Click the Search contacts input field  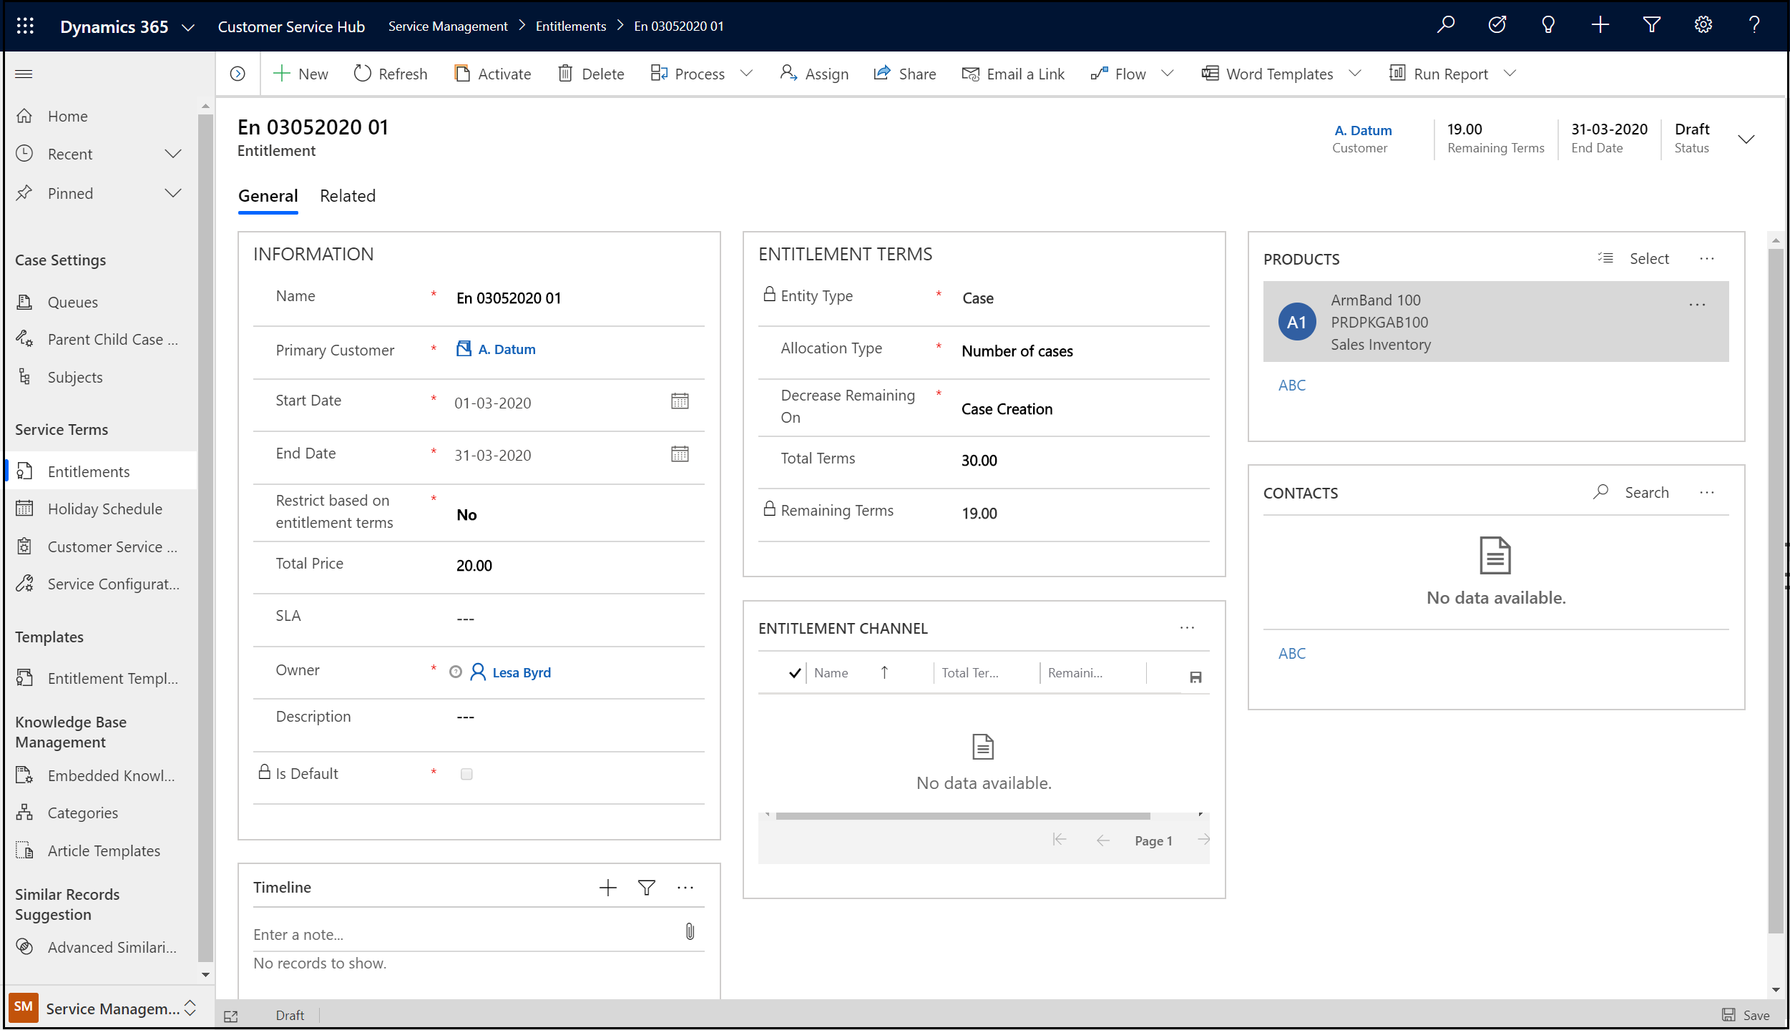(x=1645, y=493)
